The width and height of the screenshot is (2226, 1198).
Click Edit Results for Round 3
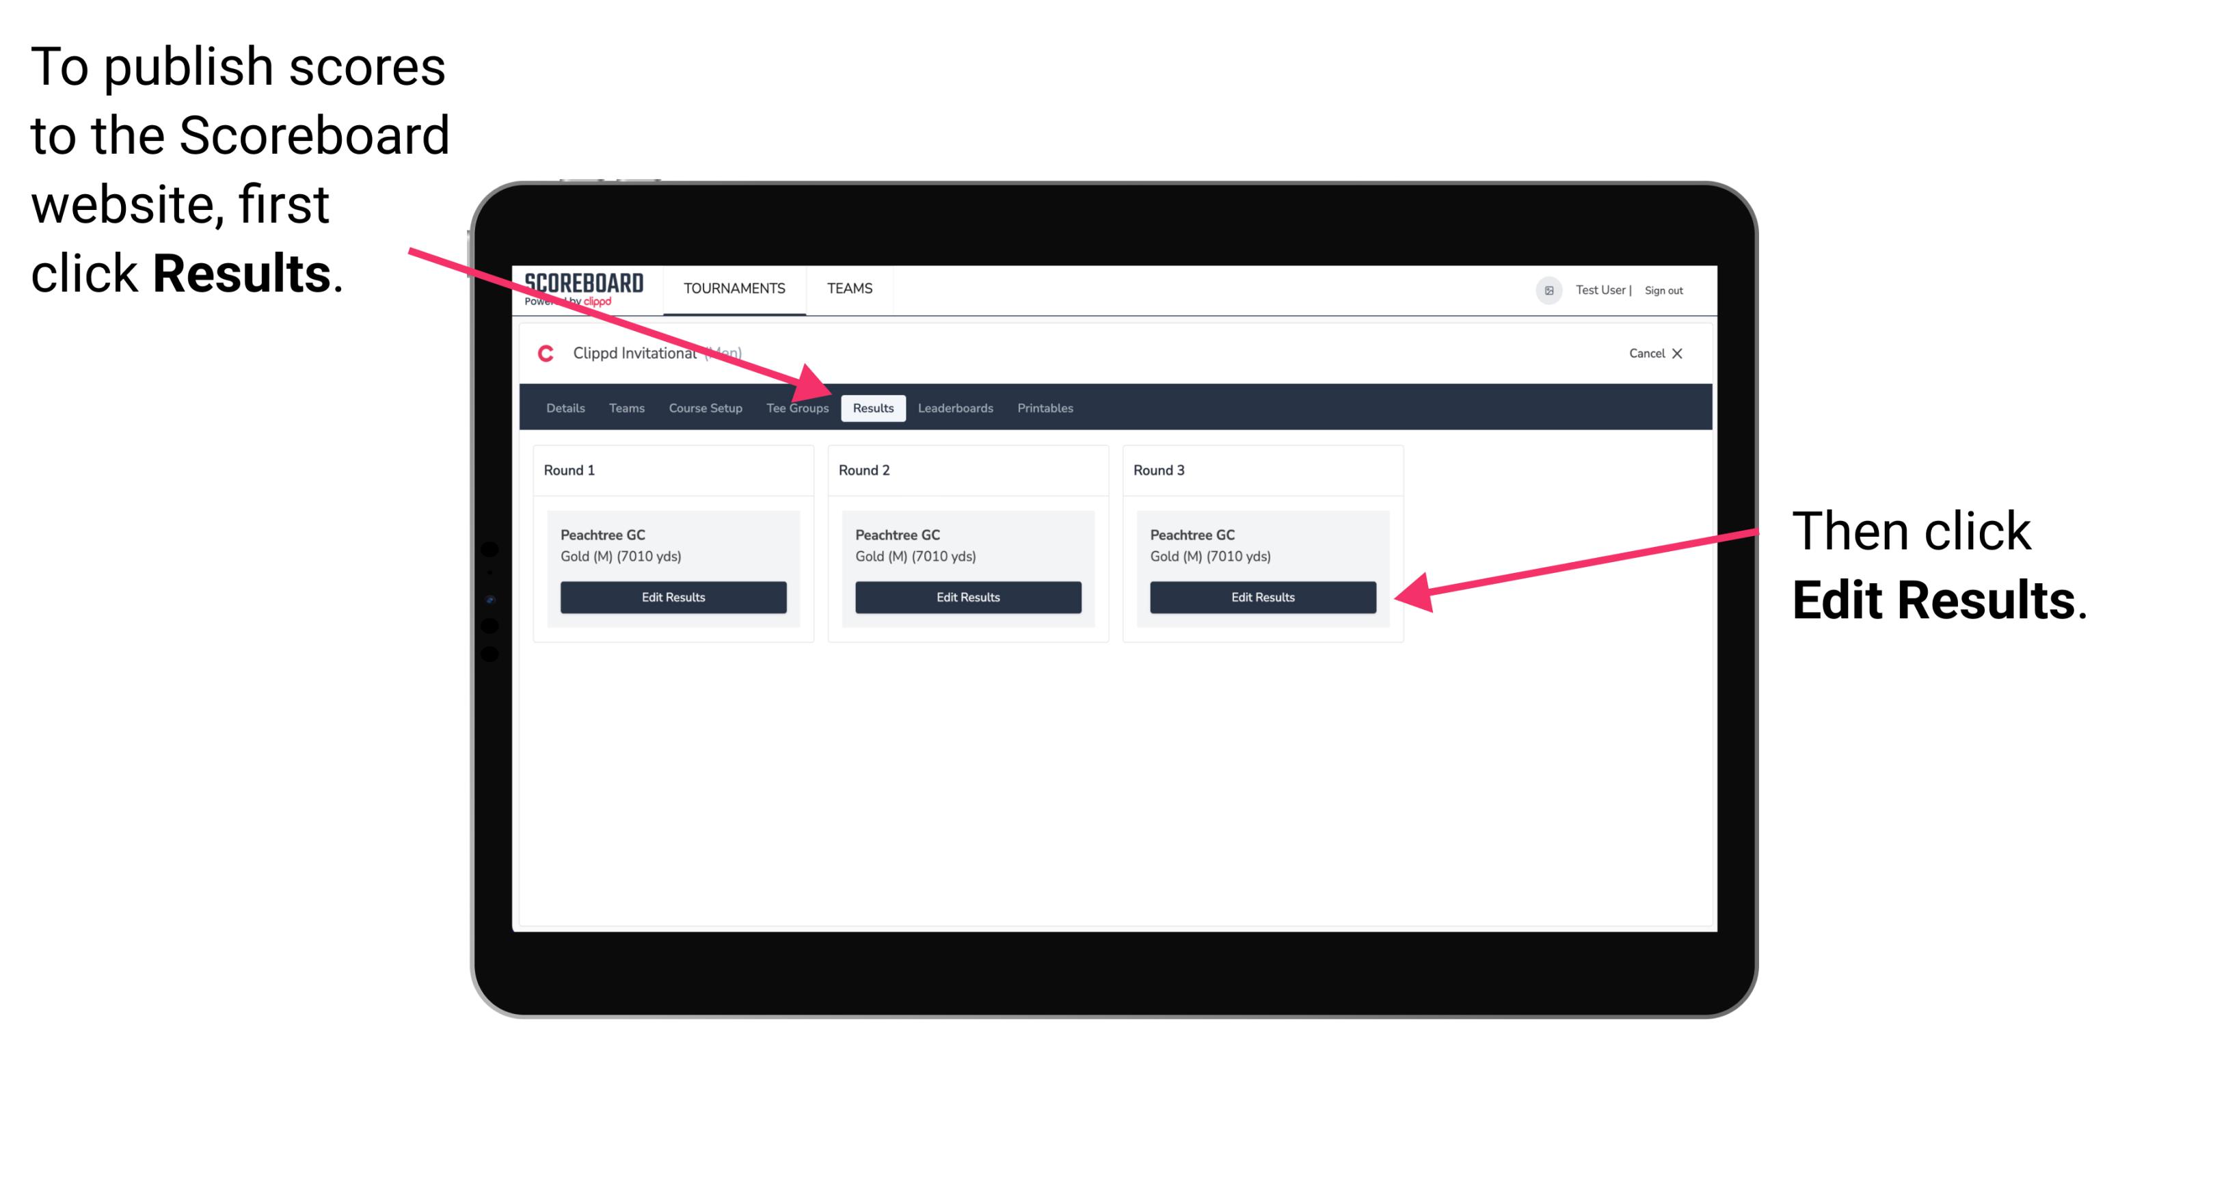coord(1261,598)
